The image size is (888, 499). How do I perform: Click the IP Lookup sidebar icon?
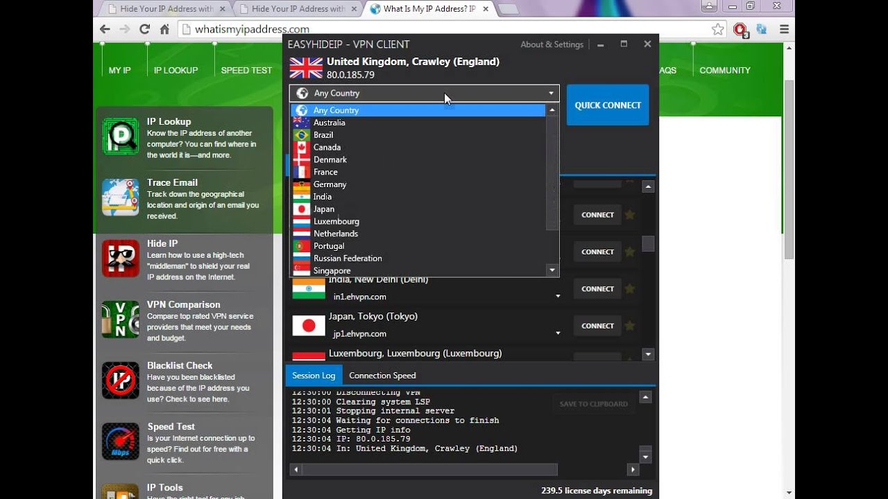121,137
